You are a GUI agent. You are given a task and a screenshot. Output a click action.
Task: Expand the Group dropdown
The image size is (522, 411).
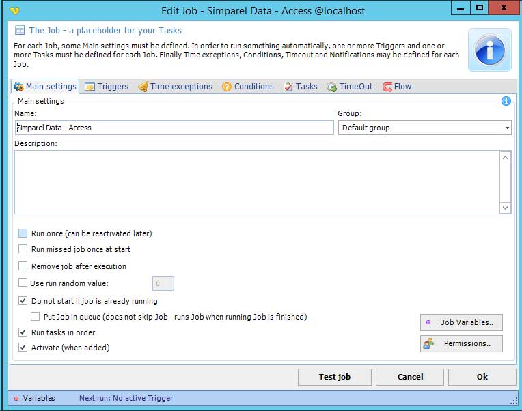507,128
